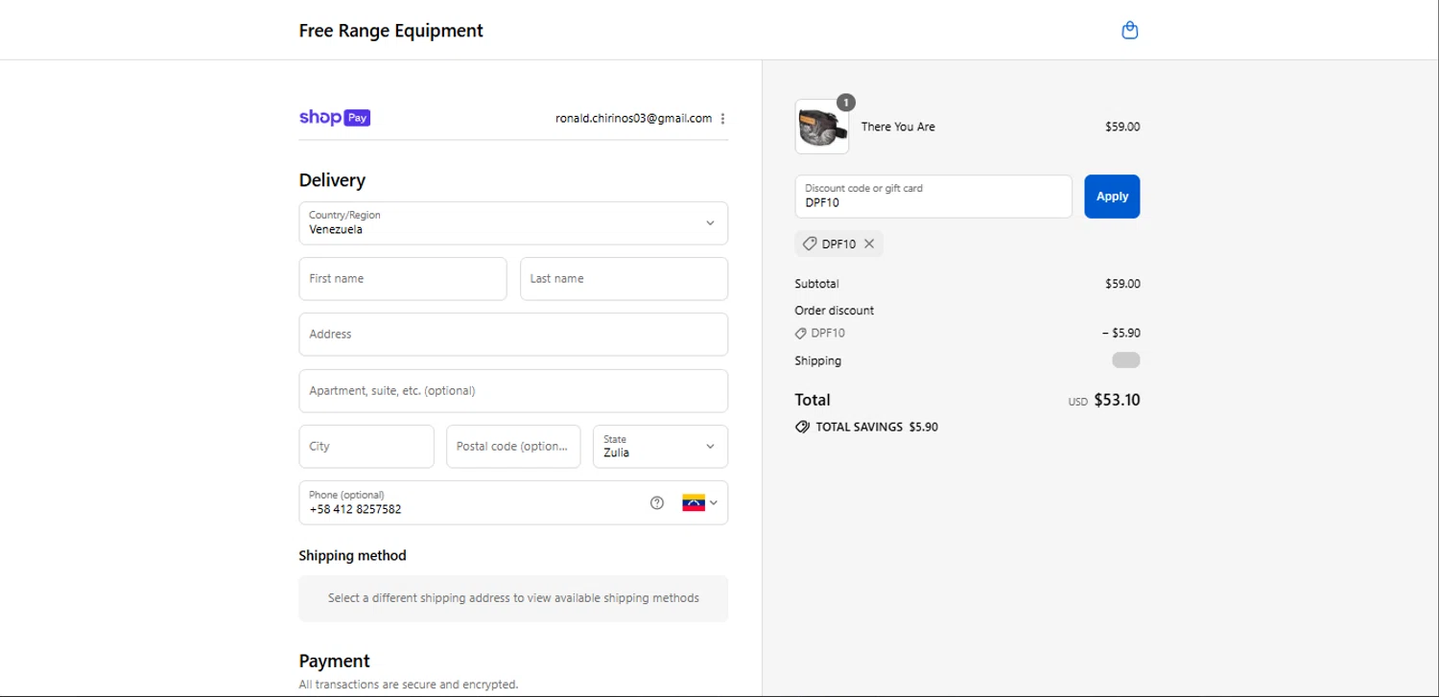Click the $53.10 total amount
Viewport: 1439px width, 697px height.
[1117, 400]
